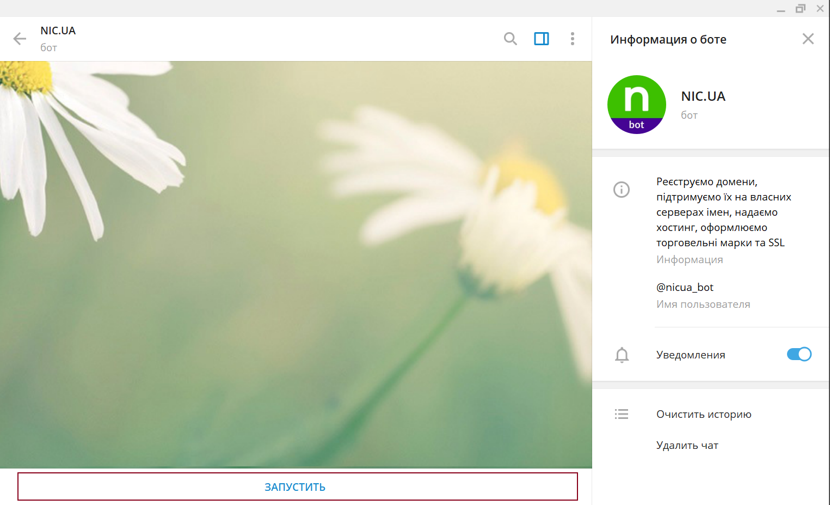Click the info circle icon
The image size is (830, 505).
click(x=621, y=190)
